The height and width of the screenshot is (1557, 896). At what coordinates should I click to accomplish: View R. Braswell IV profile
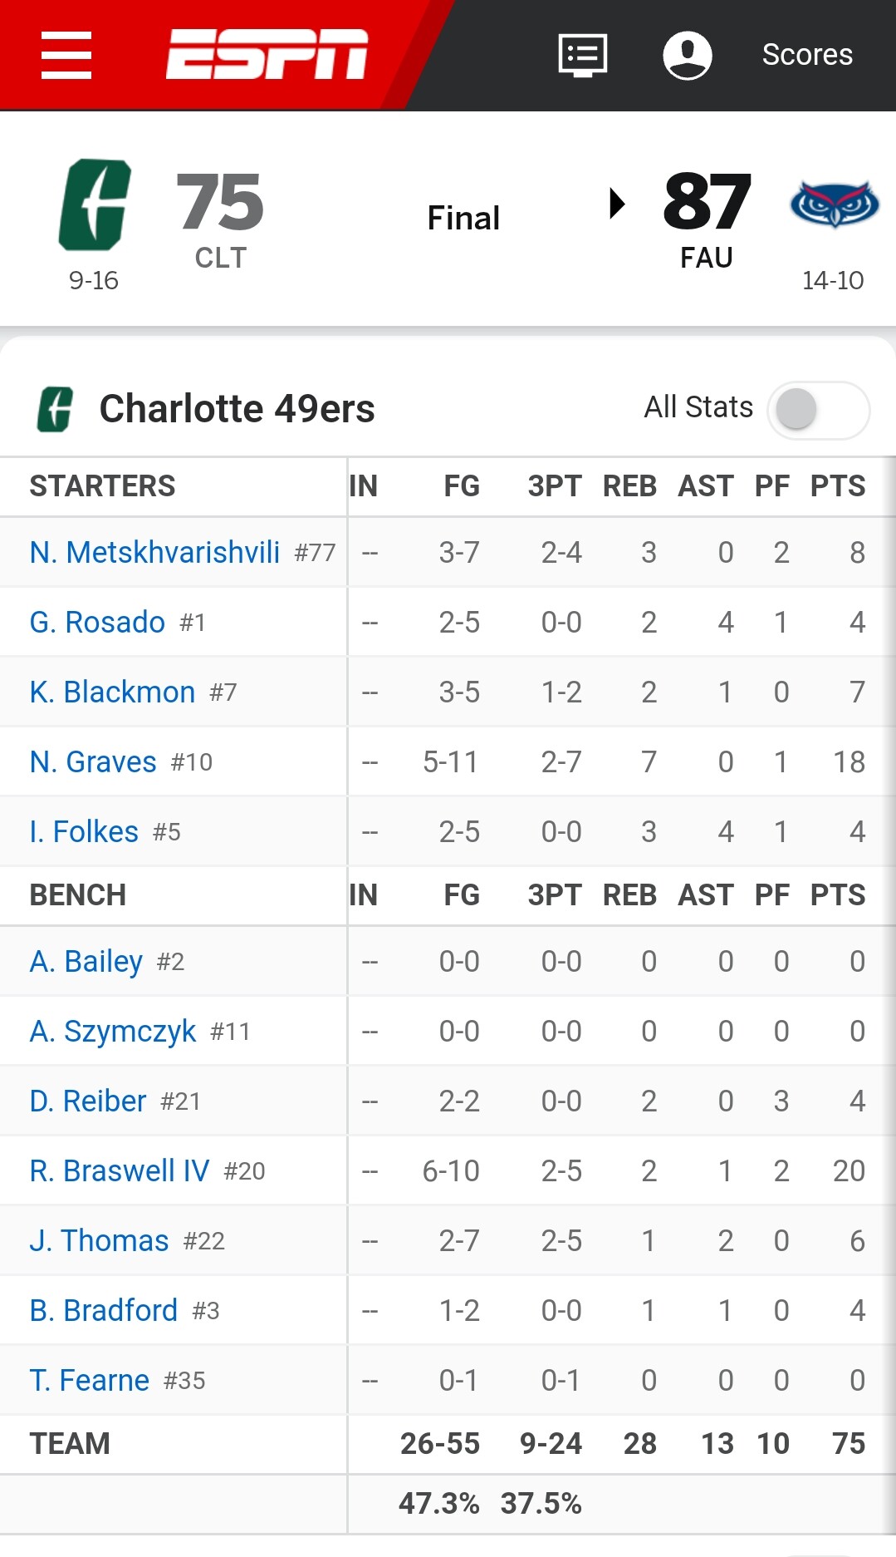pos(120,1170)
